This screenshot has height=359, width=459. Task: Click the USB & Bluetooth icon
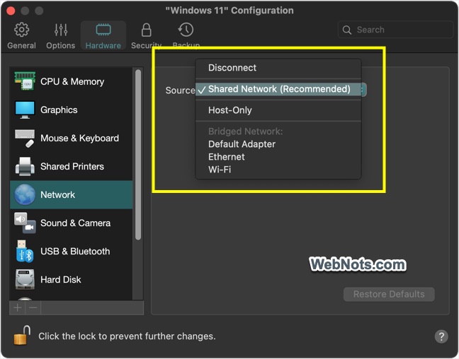(25, 251)
